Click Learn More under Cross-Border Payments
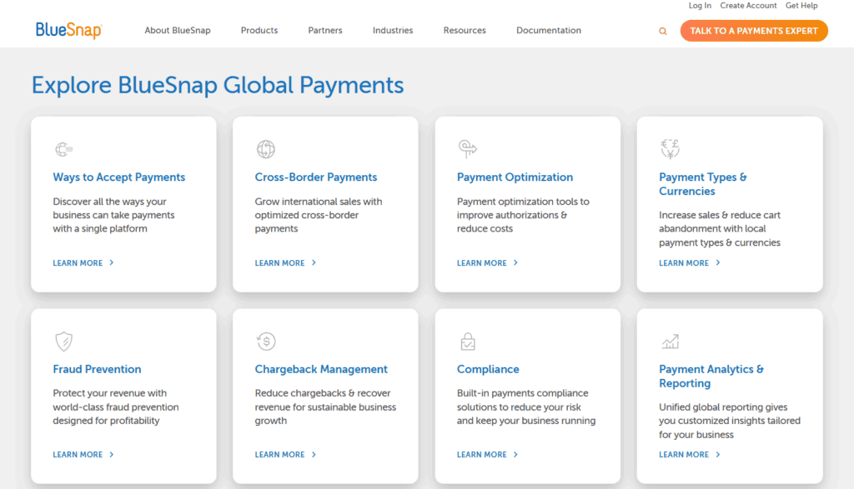 [285, 262]
